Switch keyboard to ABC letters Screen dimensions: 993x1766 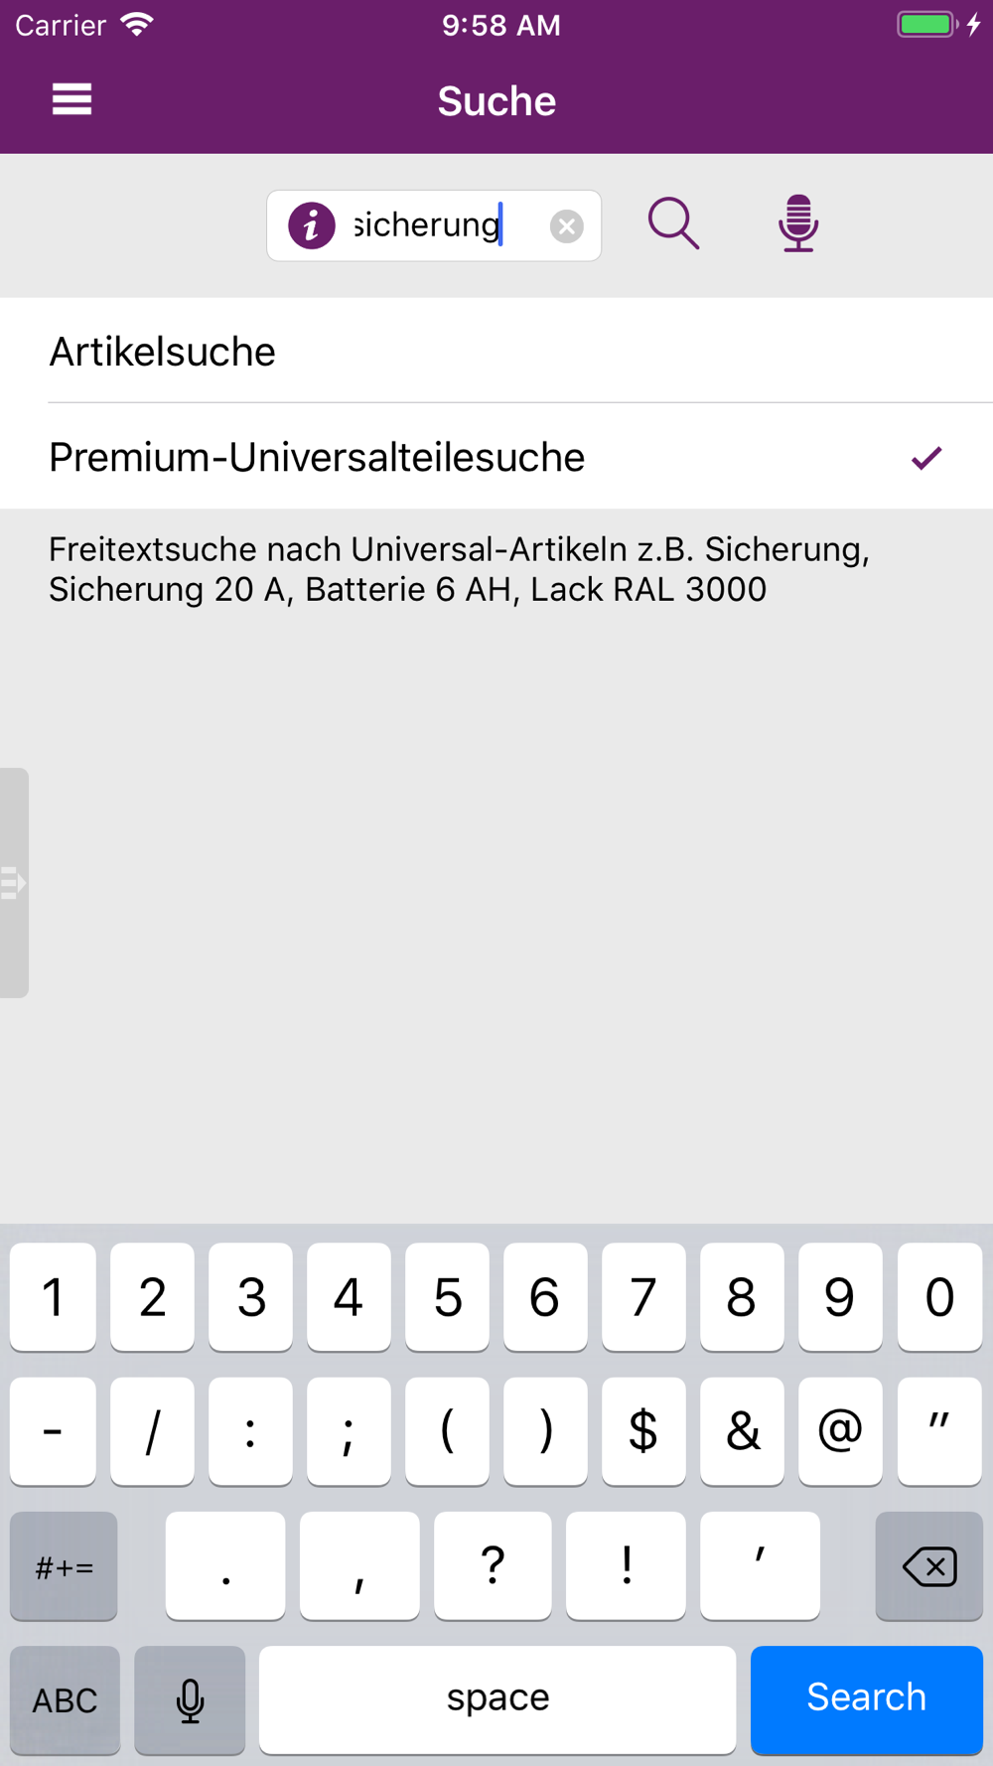(65, 1699)
